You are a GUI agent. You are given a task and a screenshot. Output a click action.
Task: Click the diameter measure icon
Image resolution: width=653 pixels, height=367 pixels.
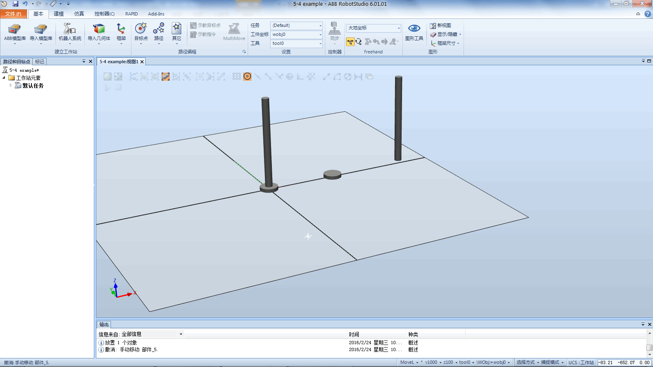(347, 77)
